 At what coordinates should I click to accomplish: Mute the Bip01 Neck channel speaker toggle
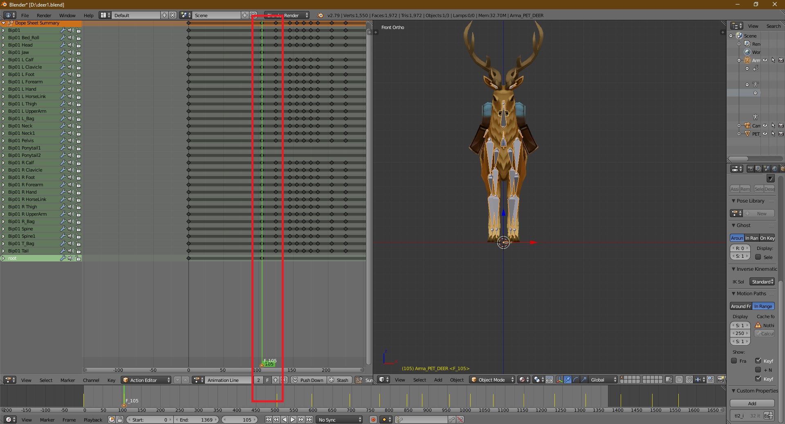pyautogui.click(x=71, y=126)
